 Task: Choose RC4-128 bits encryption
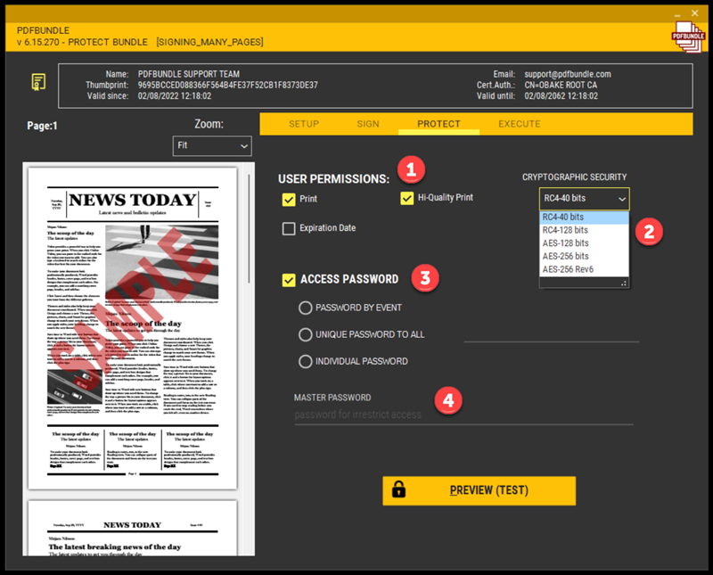(585, 230)
